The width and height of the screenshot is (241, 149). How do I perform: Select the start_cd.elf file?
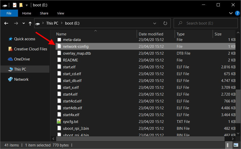click(145, 74)
